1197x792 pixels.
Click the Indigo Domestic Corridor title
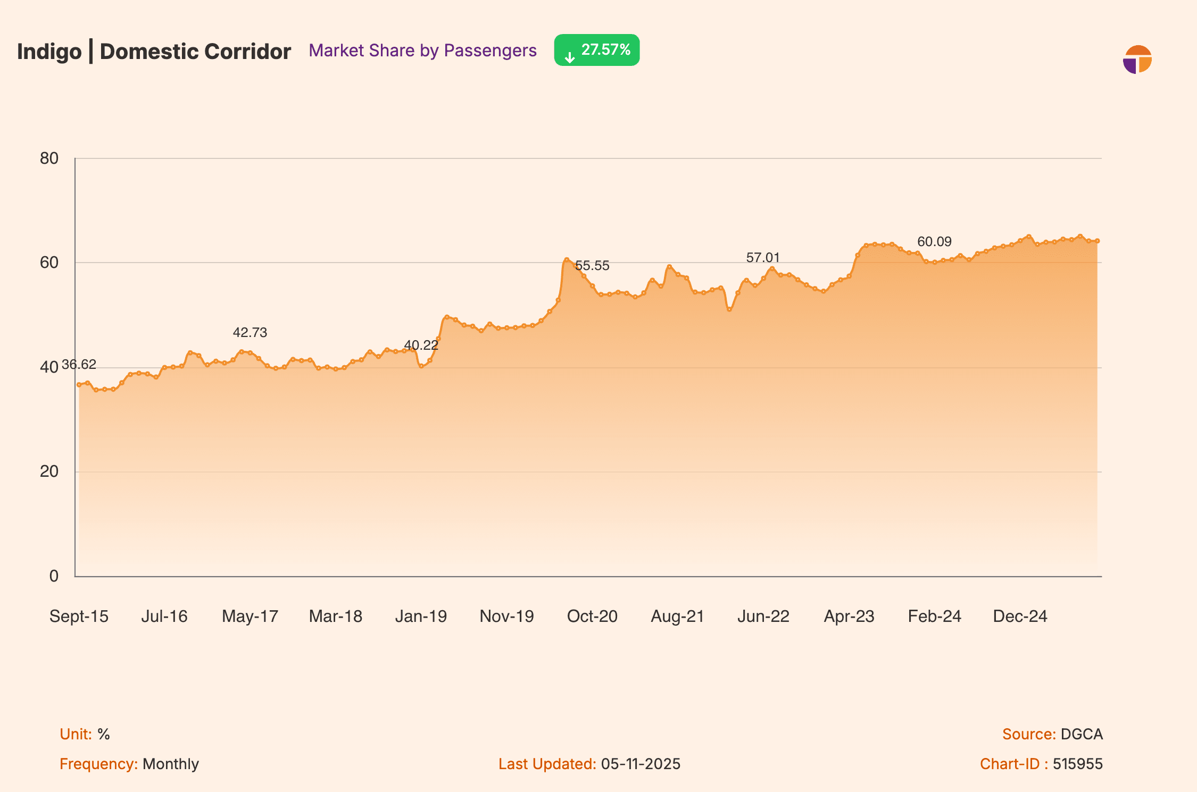[154, 52]
